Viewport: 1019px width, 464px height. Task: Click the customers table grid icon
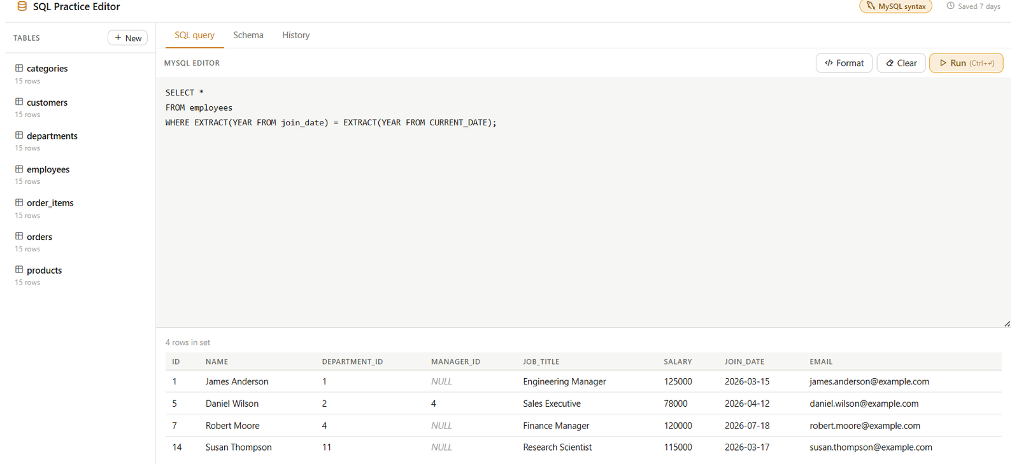point(19,102)
